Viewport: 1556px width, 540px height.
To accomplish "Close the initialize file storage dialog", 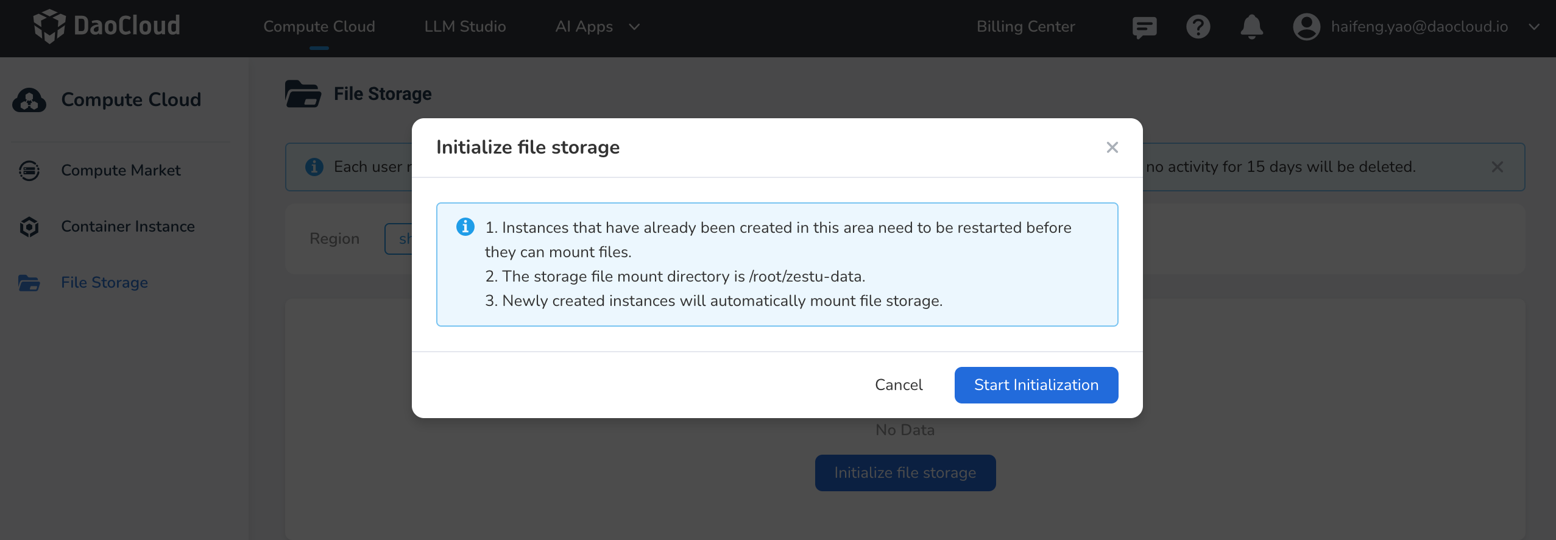I will (1112, 147).
